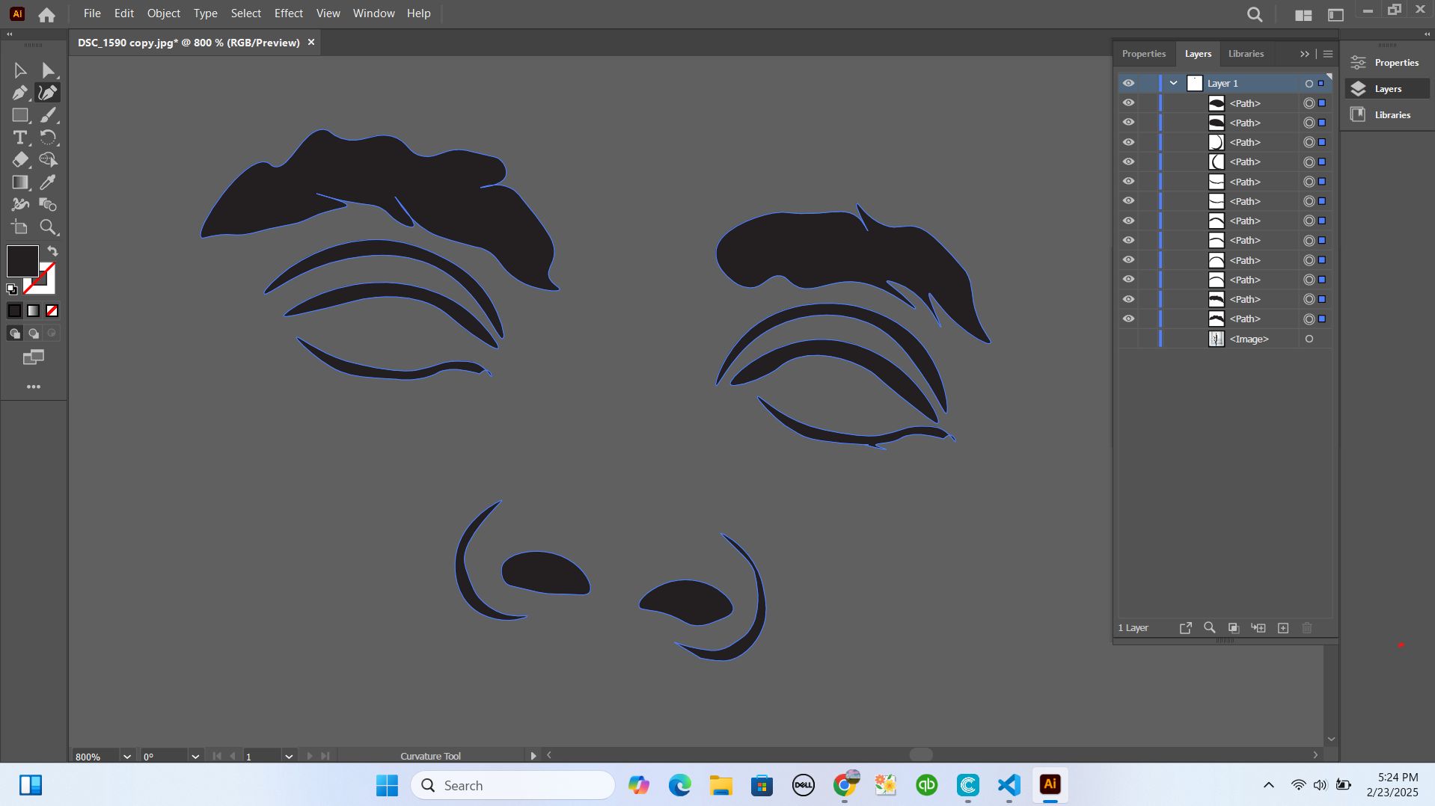Go to Illustrator Home screen icon

(47, 14)
